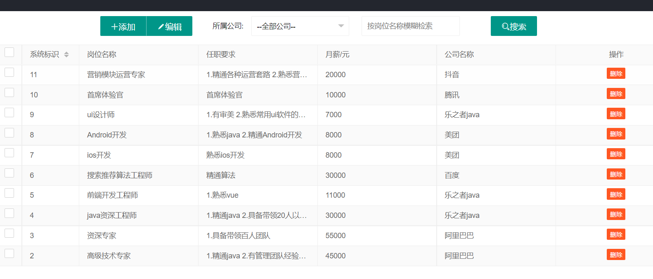Check the box for 营销模块运营专家 row
The image size is (653, 279).
pyautogui.click(x=9, y=73)
